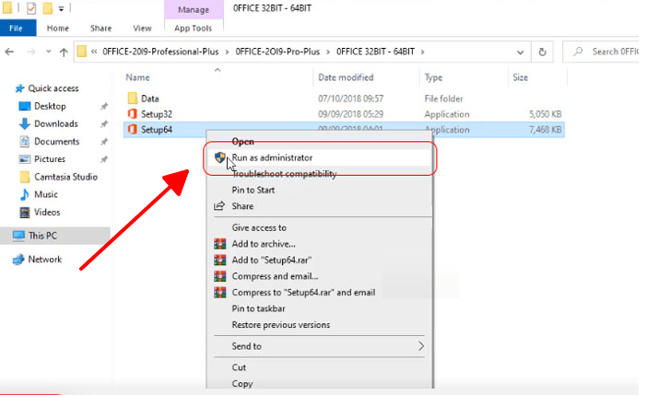Viewport: 646px width, 395px height.
Task: Open the App Tools ribbon tab
Action: (x=194, y=28)
